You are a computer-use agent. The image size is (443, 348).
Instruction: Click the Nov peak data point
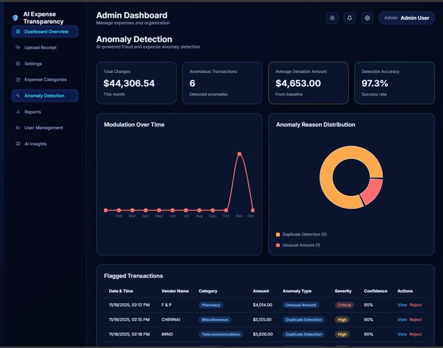[240, 154]
